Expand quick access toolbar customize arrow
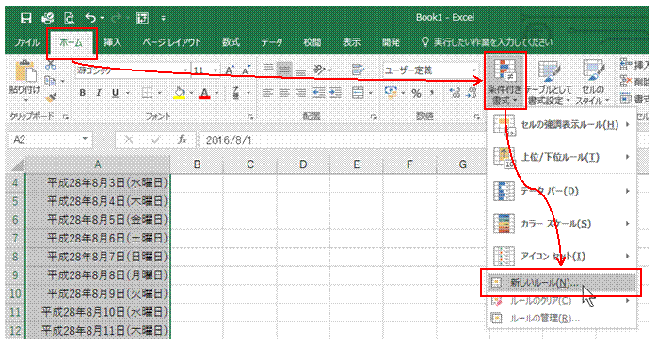 click(x=164, y=18)
